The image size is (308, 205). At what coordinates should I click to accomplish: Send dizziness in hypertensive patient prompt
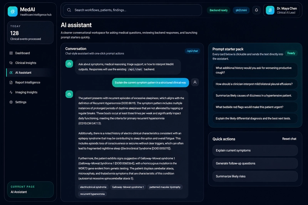[x=255, y=95]
